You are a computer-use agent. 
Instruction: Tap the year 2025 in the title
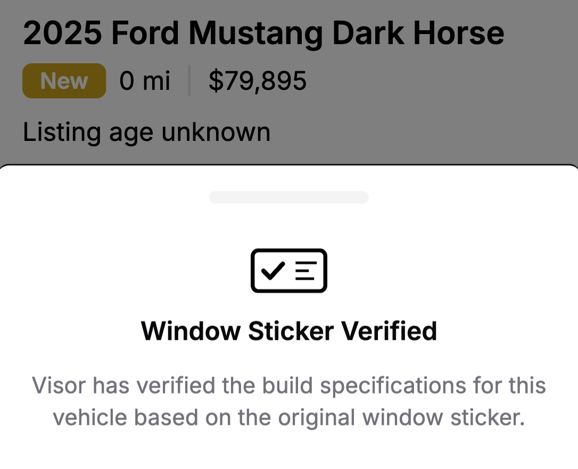pos(62,33)
